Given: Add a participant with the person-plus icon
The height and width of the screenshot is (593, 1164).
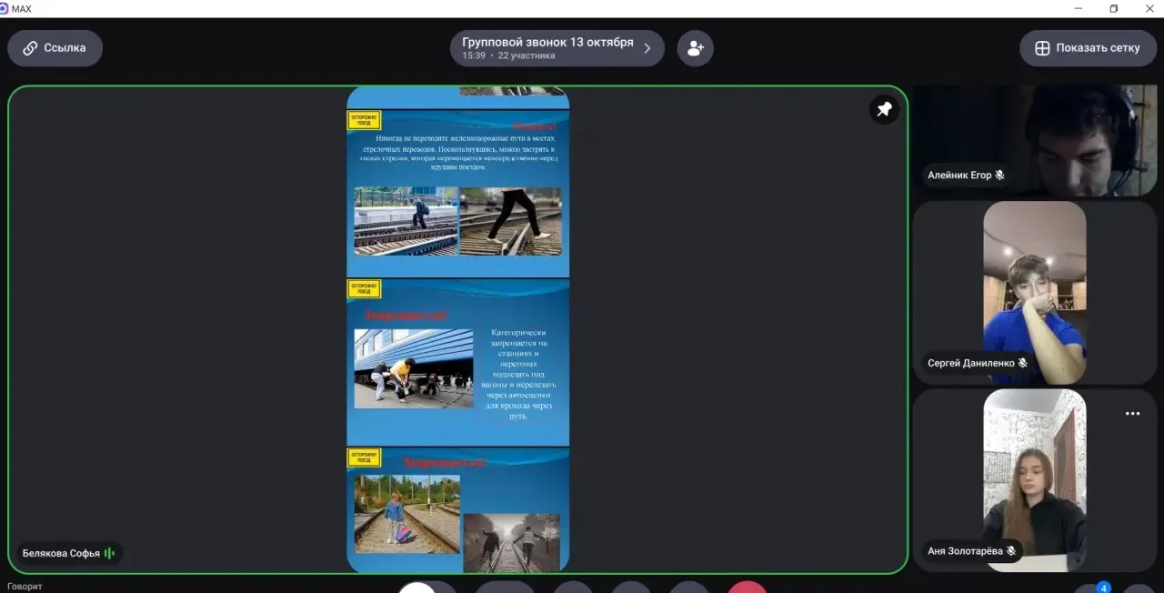Looking at the screenshot, I should tap(696, 48).
